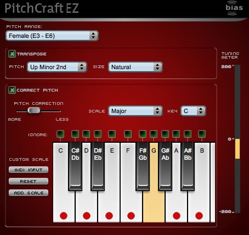The image size is (249, 235).
Task: Toggle the Ignore box above the F#/Gb key
Action: point(143,134)
